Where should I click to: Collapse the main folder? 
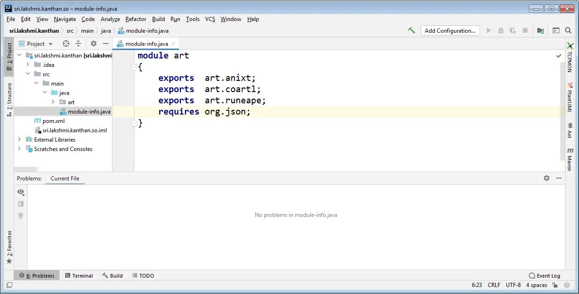tap(37, 83)
